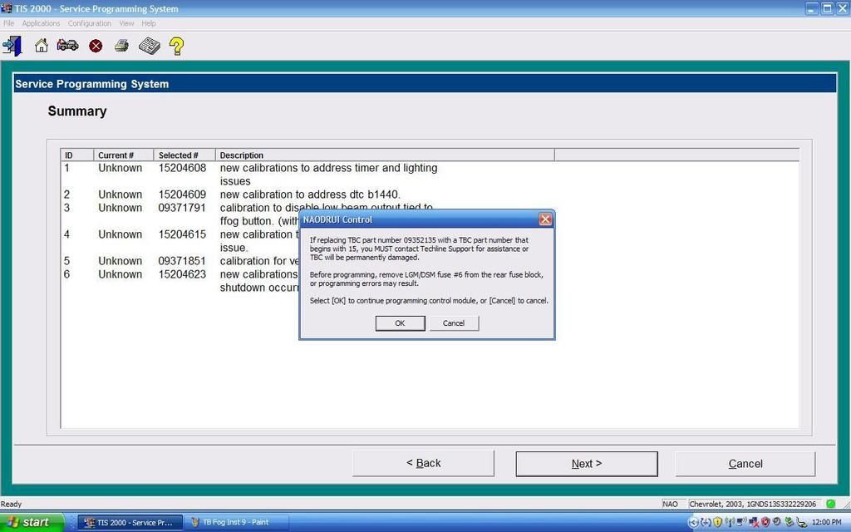Switch to TB Fog Inst 9 Paint taskbar button

[235, 522]
